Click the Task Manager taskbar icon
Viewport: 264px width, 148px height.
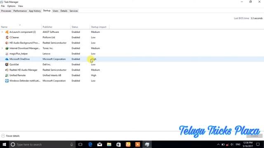(x=147, y=144)
